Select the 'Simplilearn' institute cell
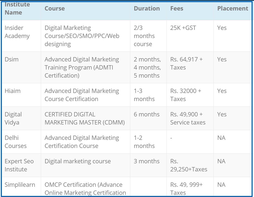 pyautogui.click(x=21, y=186)
